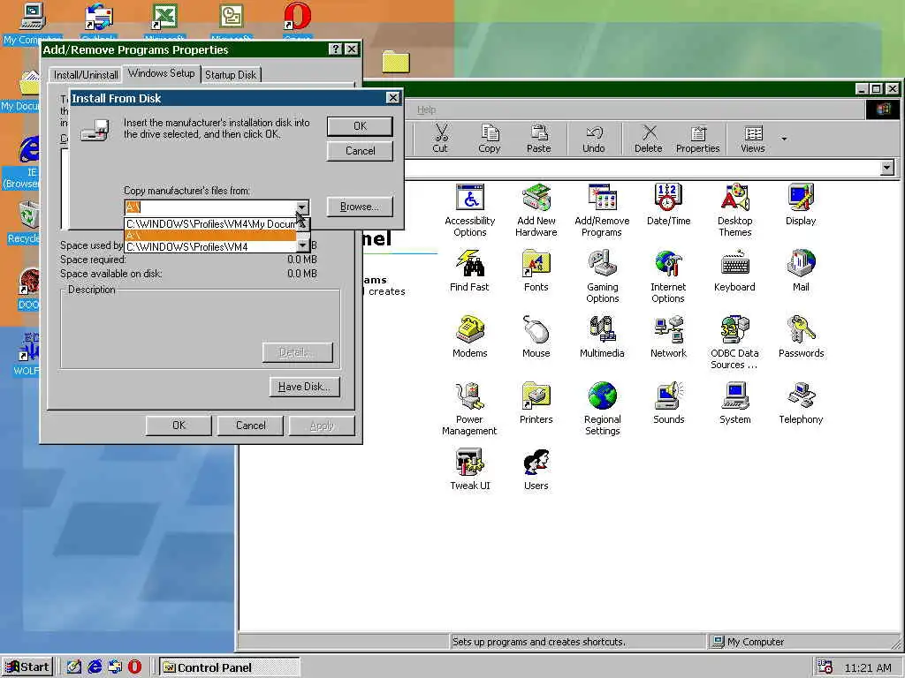Open the Help menu in Control Panel
This screenshot has width=905, height=678.
coord(427,109)
